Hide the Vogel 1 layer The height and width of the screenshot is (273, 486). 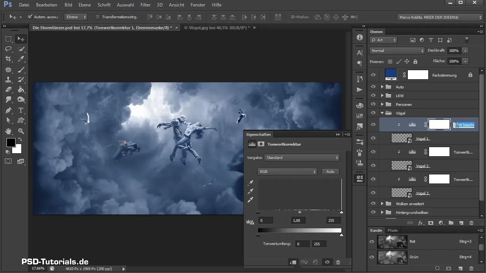373,138
